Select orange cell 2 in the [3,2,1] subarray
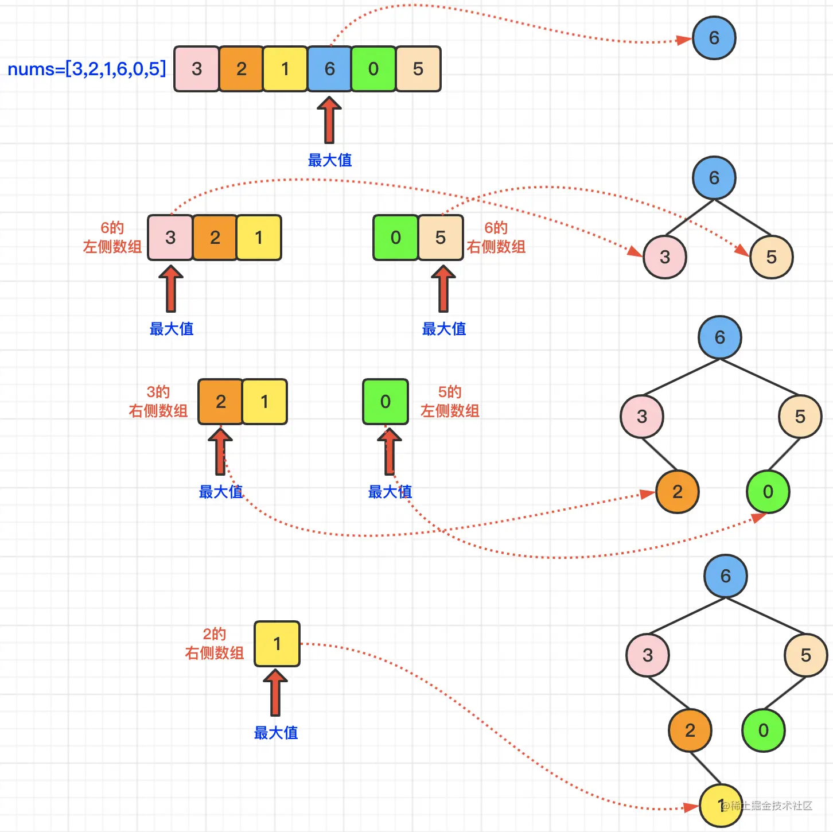Screen dimensions: 833x832 [x=215, y=238]
